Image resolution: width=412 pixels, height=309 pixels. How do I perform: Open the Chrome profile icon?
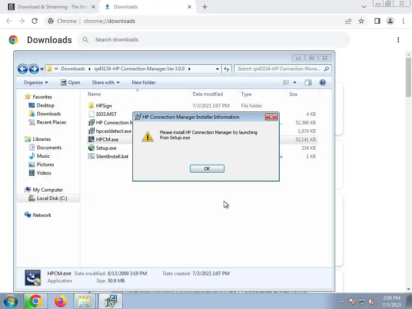point(390,21)
